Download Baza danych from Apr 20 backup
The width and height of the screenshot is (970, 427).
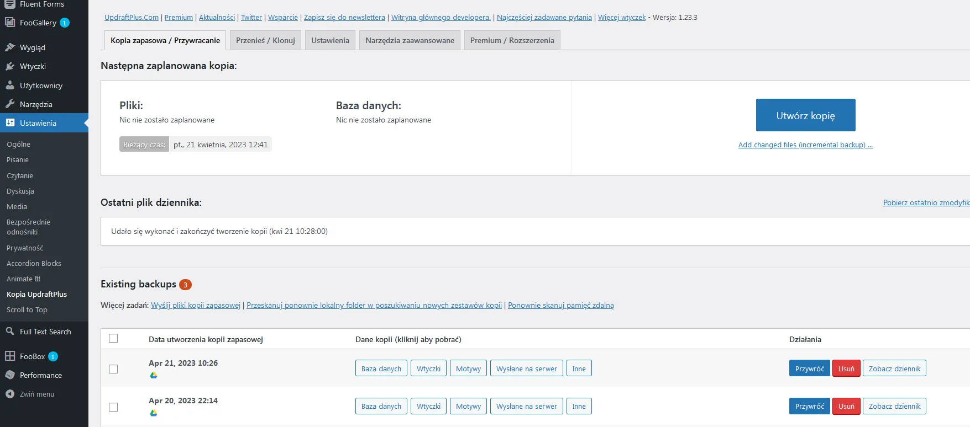click(381, 407)
